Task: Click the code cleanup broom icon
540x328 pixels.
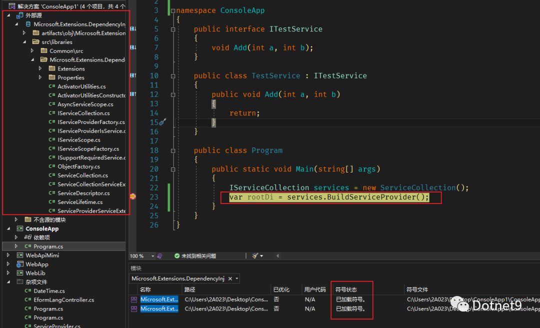Action: tap(255, 256)
